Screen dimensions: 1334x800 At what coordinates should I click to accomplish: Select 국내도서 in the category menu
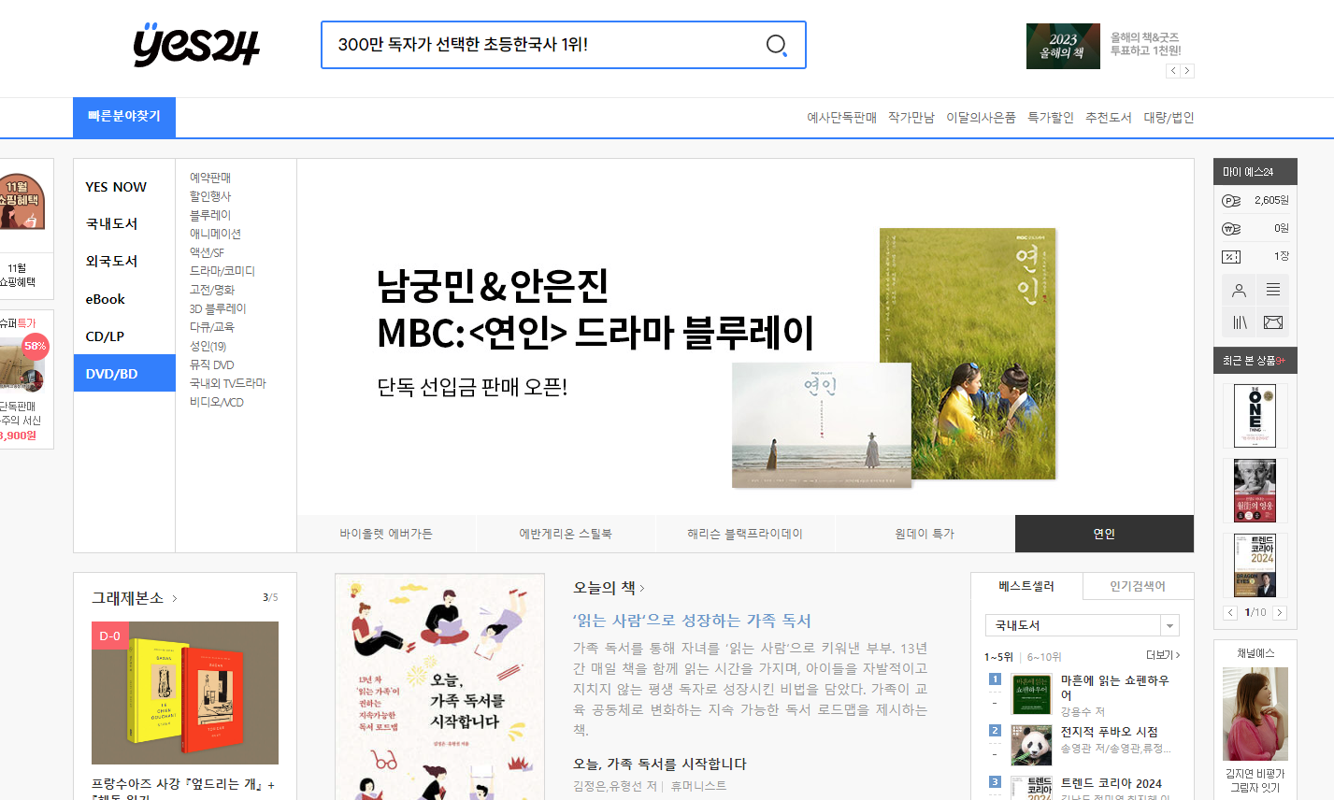tap(112, 224)
